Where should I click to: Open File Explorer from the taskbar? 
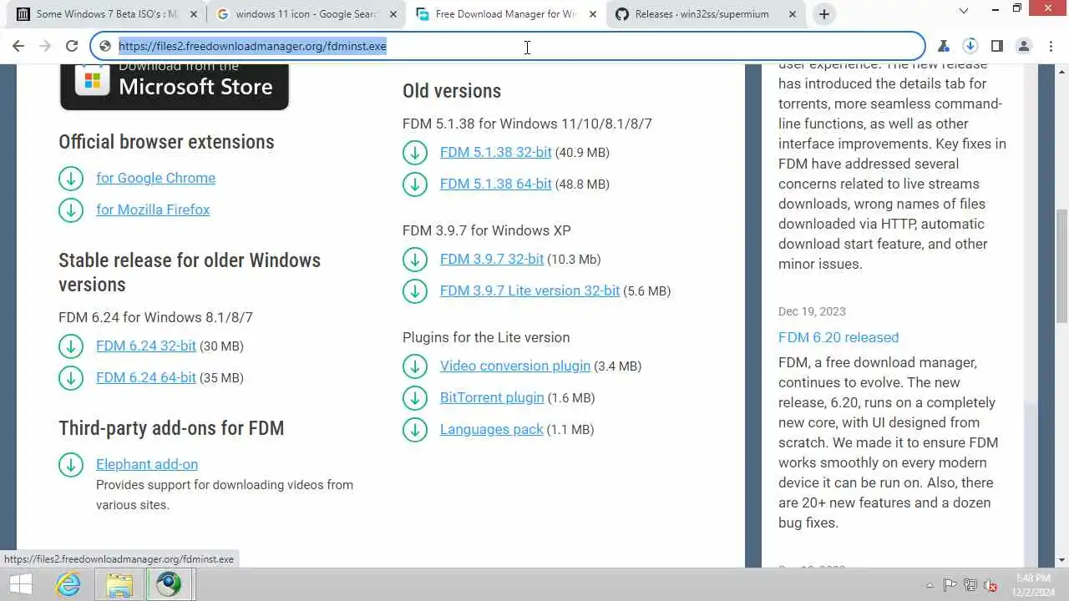[x=119, y=584]
